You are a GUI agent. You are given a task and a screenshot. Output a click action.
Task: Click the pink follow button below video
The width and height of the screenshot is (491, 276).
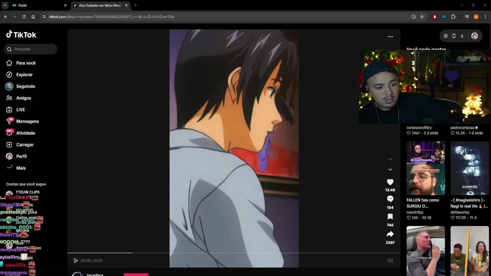136,274
